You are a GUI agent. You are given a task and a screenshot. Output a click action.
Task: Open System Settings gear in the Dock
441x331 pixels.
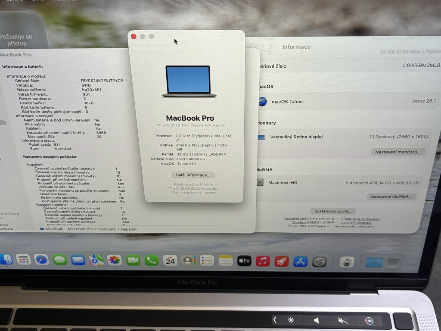coord(320,262)
